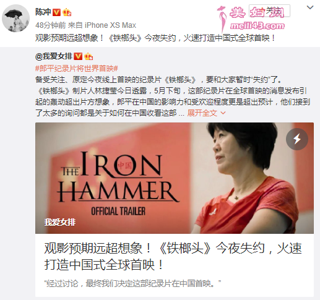Click the verified V badge beside 陈冲
The height and width of the screenshot is (300, 320).
[56, 12]
